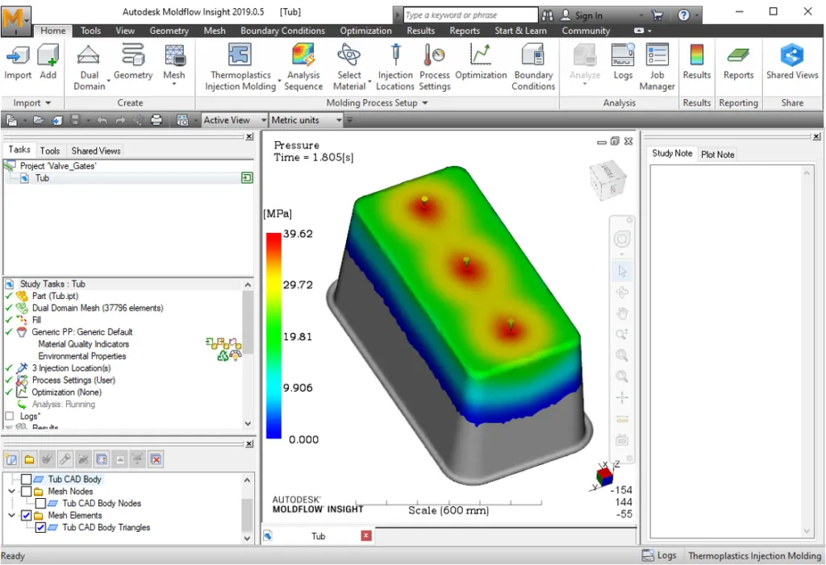
Task: Open the Boundary Conditions ribbon tab
Action: click(282, 31)
